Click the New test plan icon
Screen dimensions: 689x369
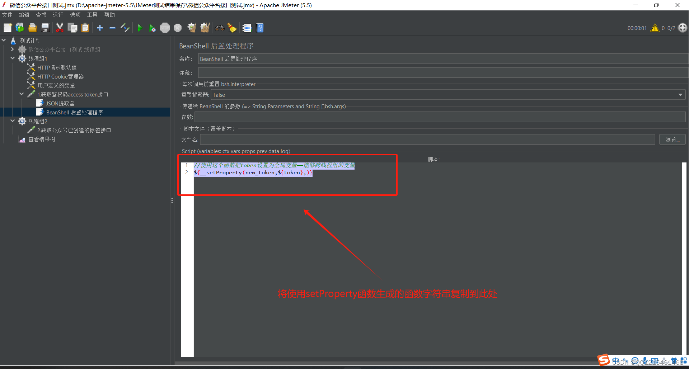tap(8, 28)
